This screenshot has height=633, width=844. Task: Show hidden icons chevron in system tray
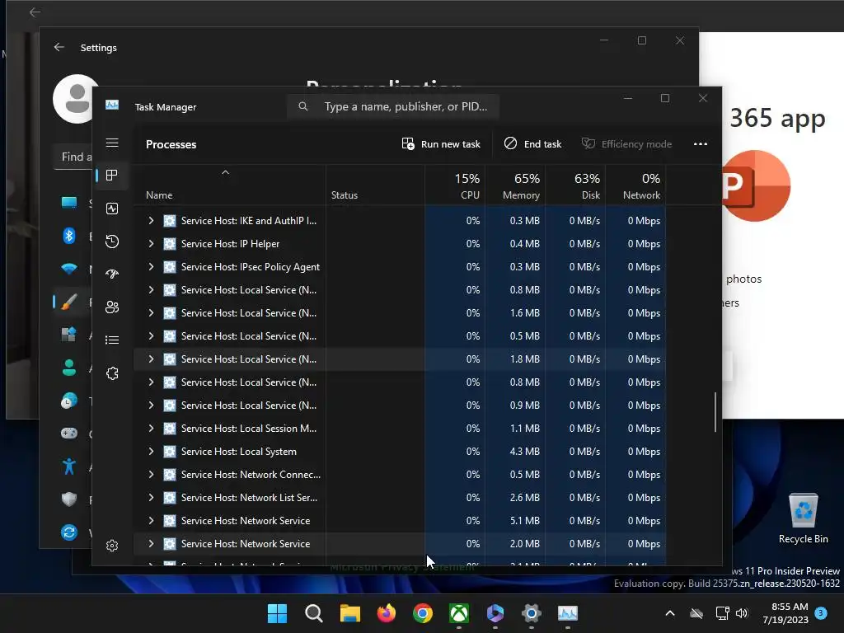670,613
